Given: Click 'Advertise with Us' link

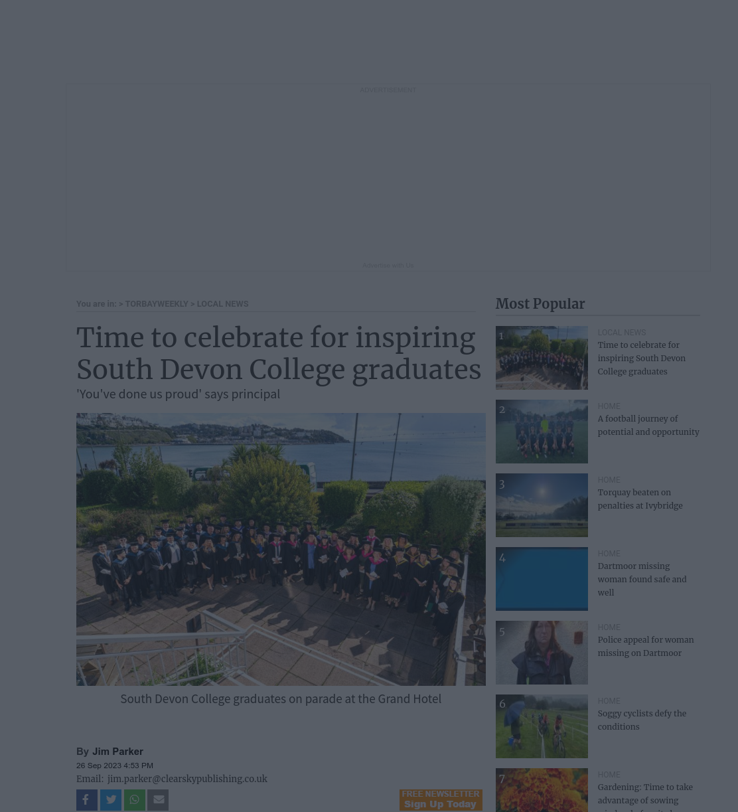Looking at the screenshot, I should tap(388, 266).
